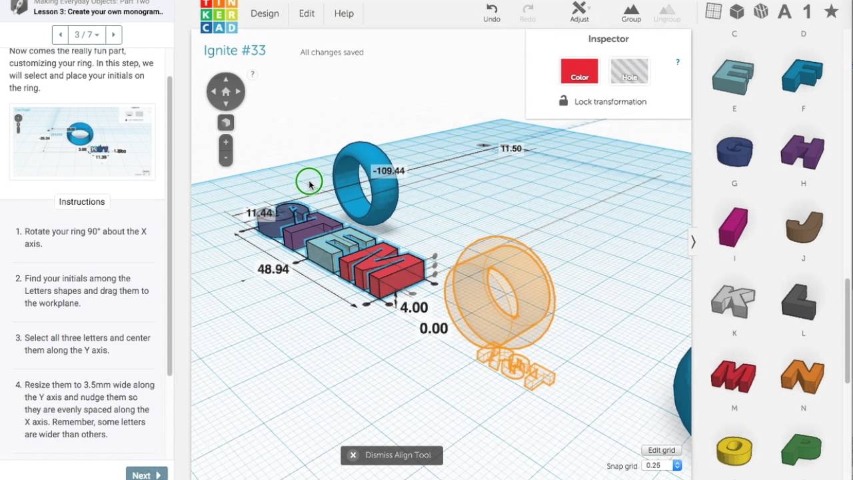The width and height of the screenshot is (853, 480).
Task: Click the Edit grid button
Action: pyautogui.click(x=662, y=450)
